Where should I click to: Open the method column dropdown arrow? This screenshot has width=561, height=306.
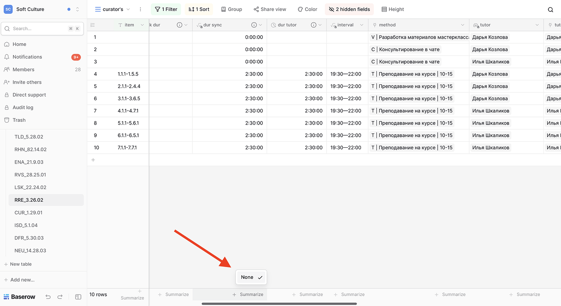pos(463,25)
